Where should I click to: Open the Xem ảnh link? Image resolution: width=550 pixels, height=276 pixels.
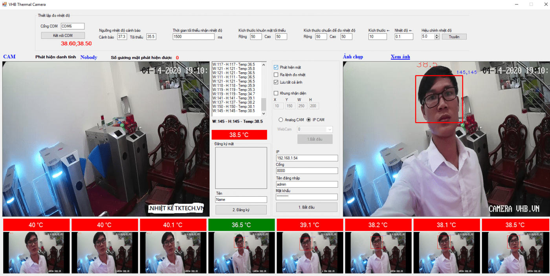400,57
